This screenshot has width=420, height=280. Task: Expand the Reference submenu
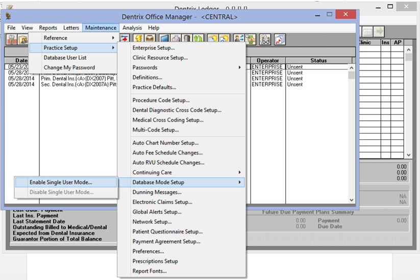coord(73,38)
